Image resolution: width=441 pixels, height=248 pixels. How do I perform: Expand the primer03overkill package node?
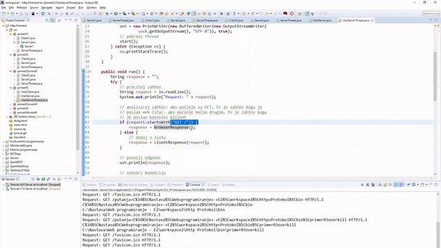click(11, 104)
